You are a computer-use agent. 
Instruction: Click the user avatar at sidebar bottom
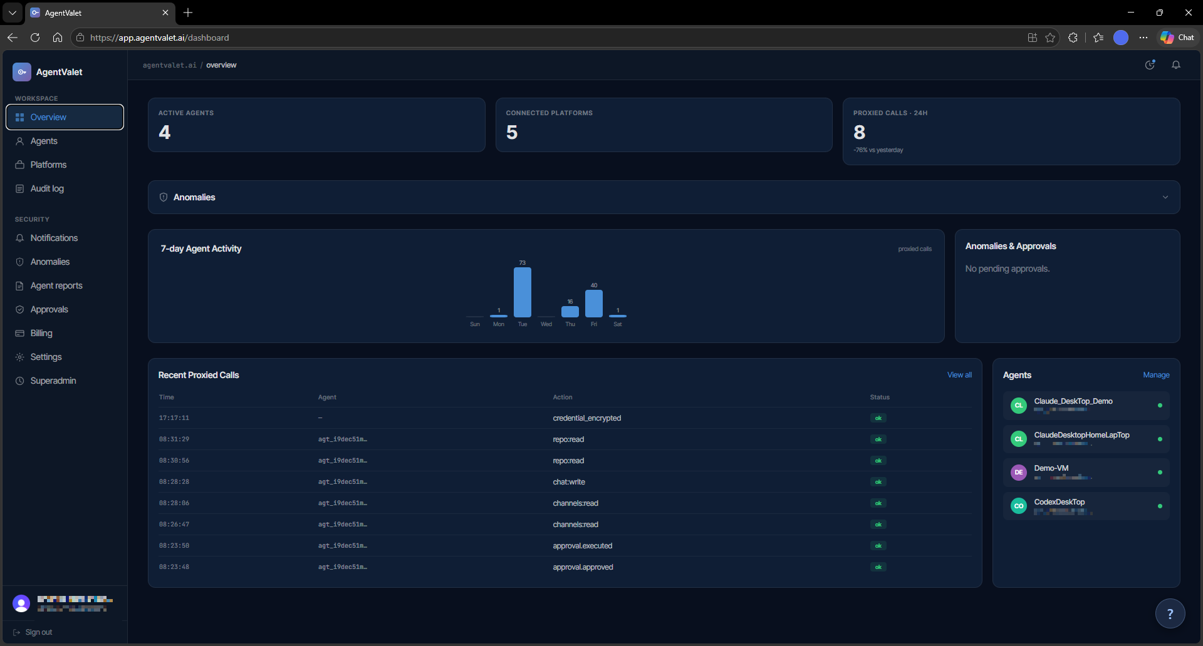point(21,603)
